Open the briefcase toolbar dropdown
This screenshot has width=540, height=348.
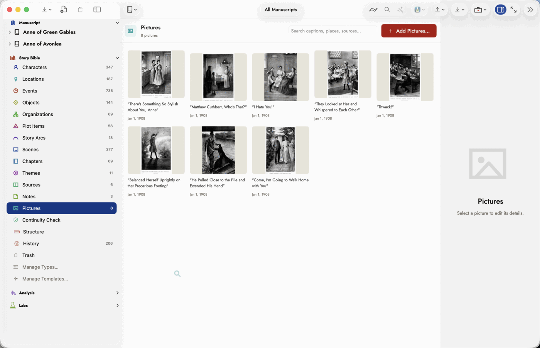[x=480, y=10]
